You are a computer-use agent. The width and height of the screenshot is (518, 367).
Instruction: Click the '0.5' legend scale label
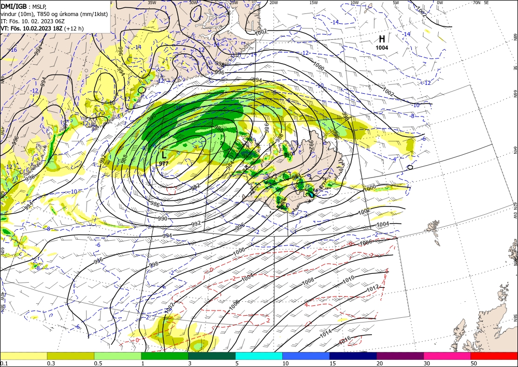(x=98, y=363)
